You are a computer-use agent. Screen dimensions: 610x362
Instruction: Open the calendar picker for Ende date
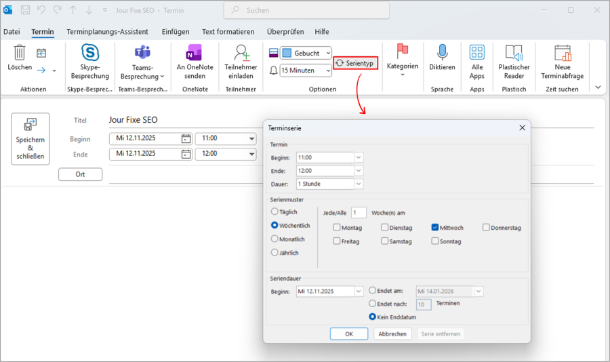pos(186,154)
